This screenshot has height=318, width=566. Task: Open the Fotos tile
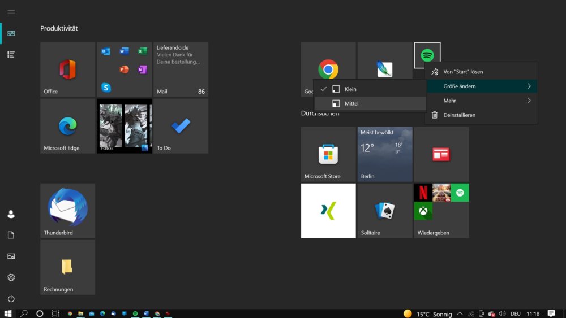point(124,126)
